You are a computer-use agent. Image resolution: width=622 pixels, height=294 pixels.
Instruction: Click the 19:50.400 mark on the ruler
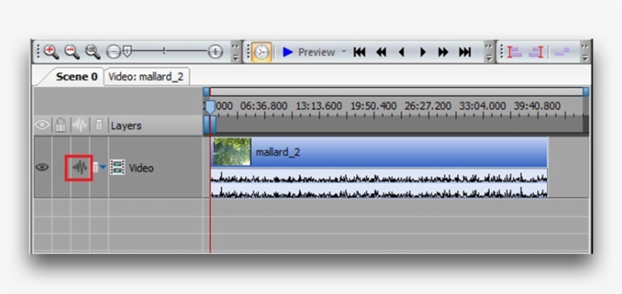tap(373, 106)
